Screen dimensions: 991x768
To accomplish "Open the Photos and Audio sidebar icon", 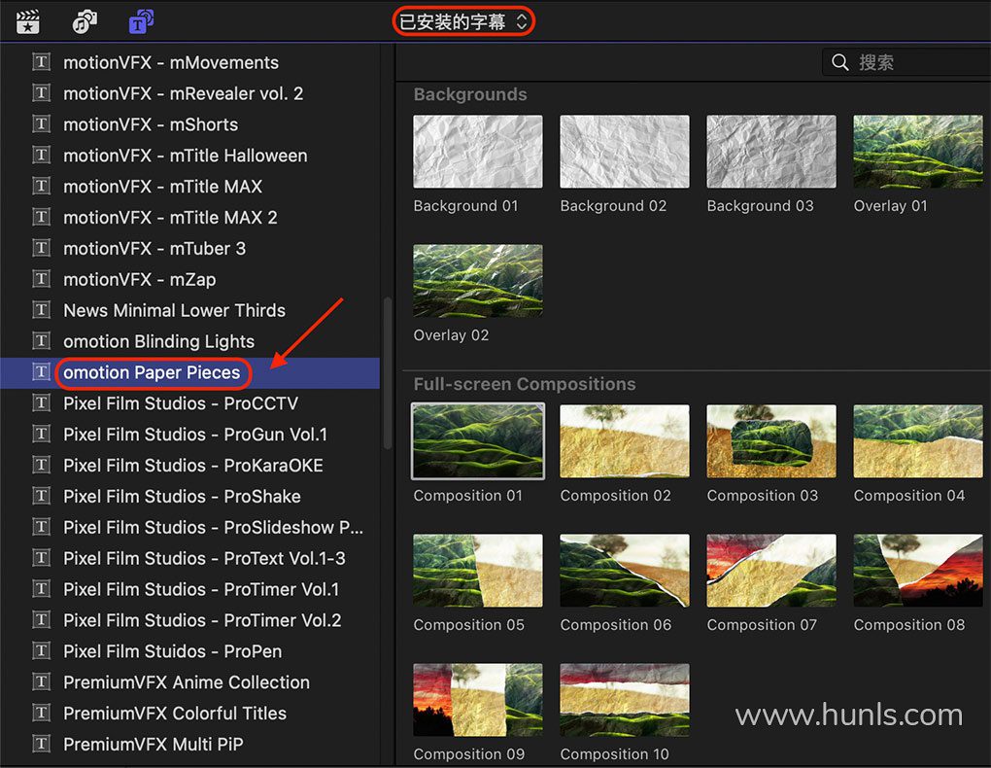I will tap(85, 21).
